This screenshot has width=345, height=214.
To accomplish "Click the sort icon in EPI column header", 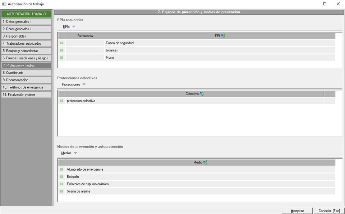I will 223,36.
